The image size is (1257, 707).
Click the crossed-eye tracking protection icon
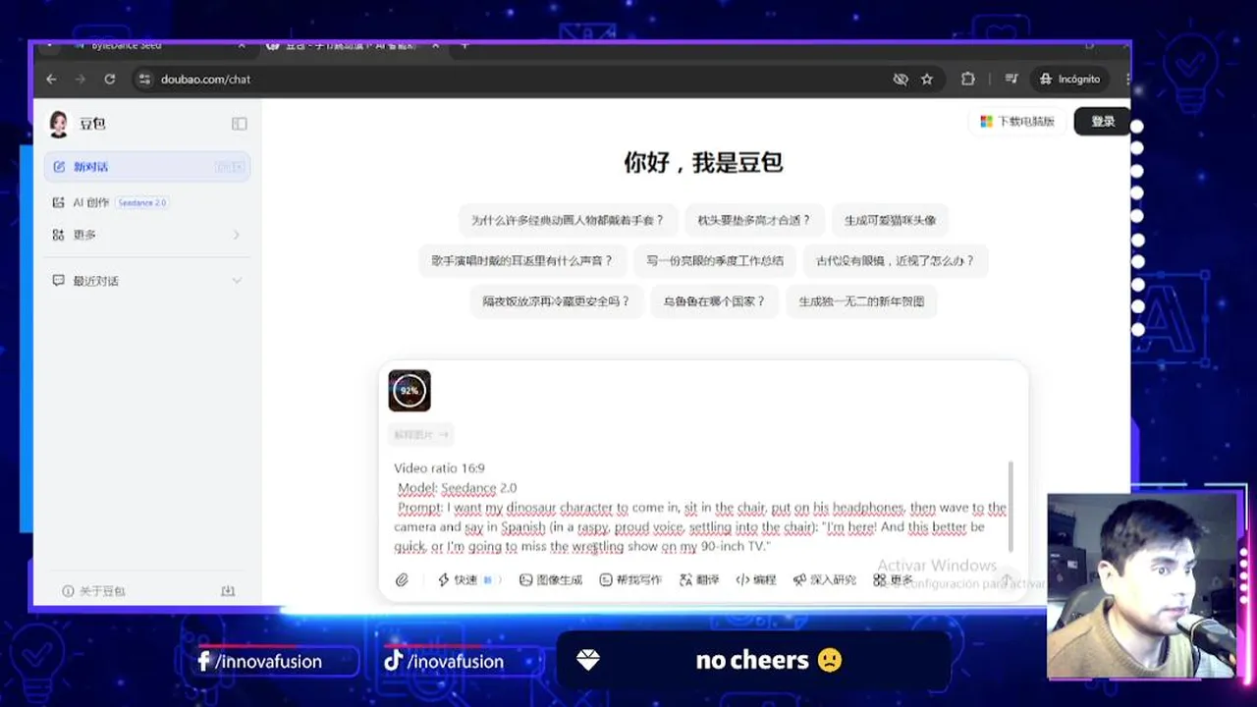pyautogui.click(x=900, y=80)
